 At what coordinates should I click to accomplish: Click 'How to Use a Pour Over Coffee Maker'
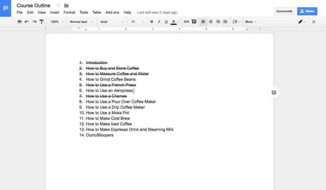click(121, 102)
